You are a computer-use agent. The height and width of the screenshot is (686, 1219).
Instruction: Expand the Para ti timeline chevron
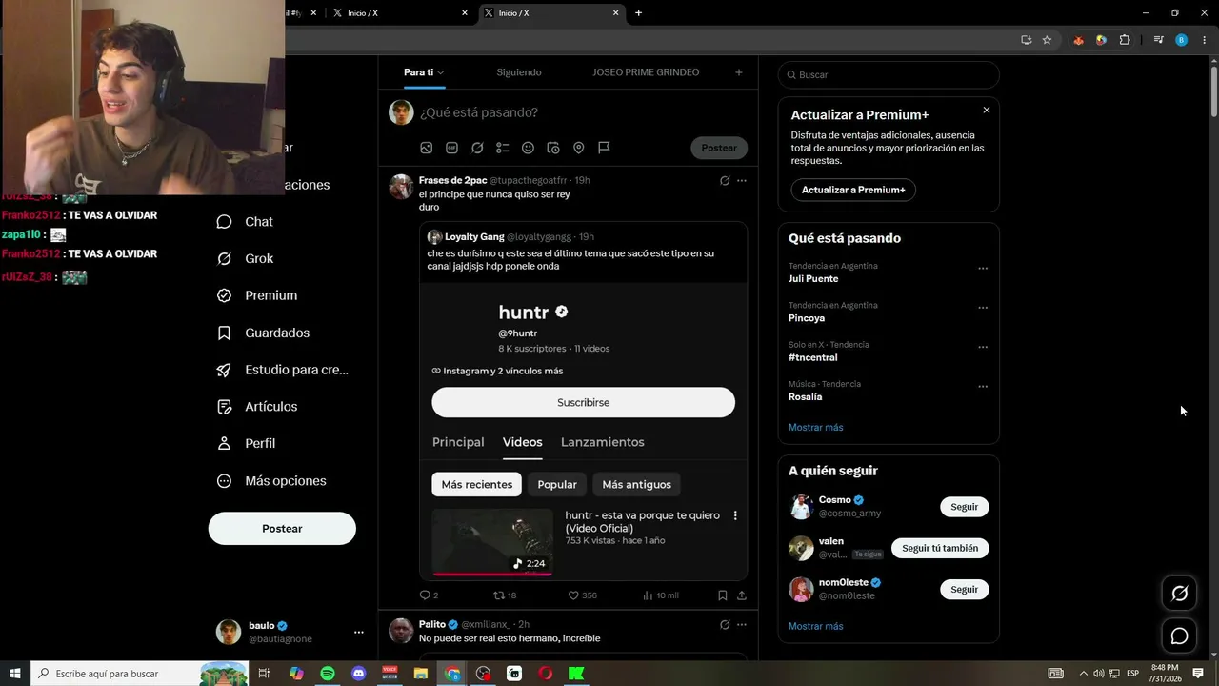pyautogui.click(x=441, y=72)
